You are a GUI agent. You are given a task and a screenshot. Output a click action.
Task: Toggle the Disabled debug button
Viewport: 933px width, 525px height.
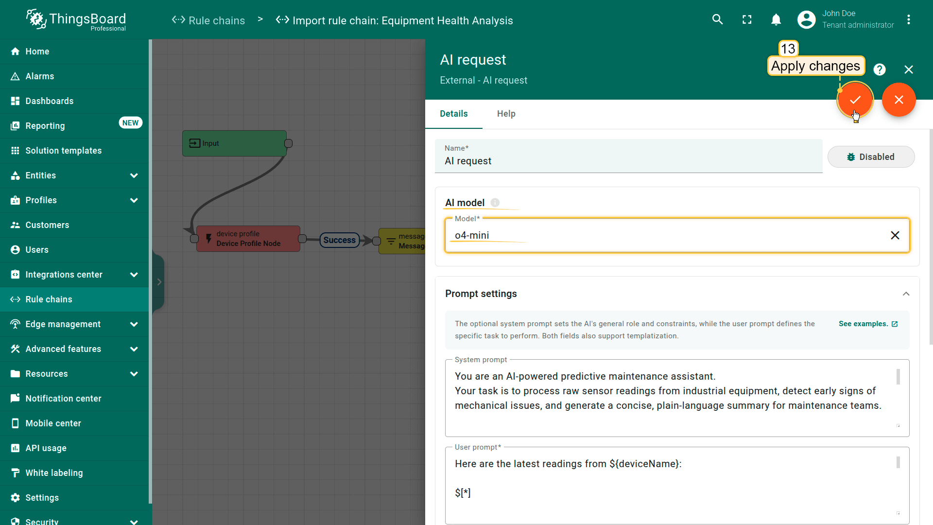pyautogui.click(x=871, y=157)
